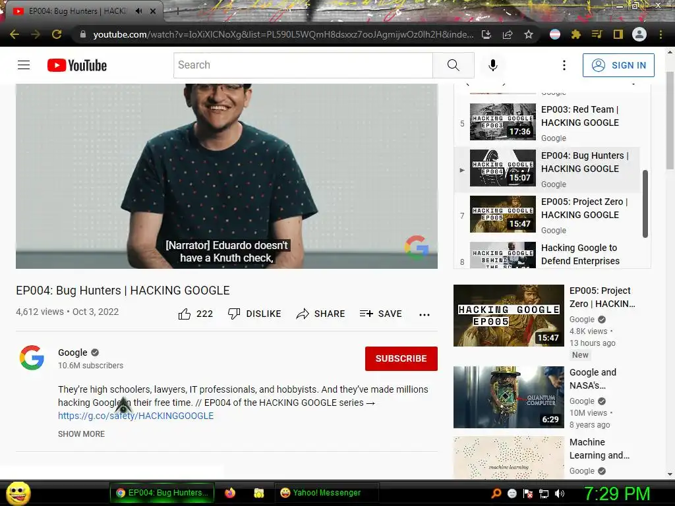Open the g.co/safety/HACKINGGOOGLE link
This screenshot has width=675, height=506.
pos(136,416)
